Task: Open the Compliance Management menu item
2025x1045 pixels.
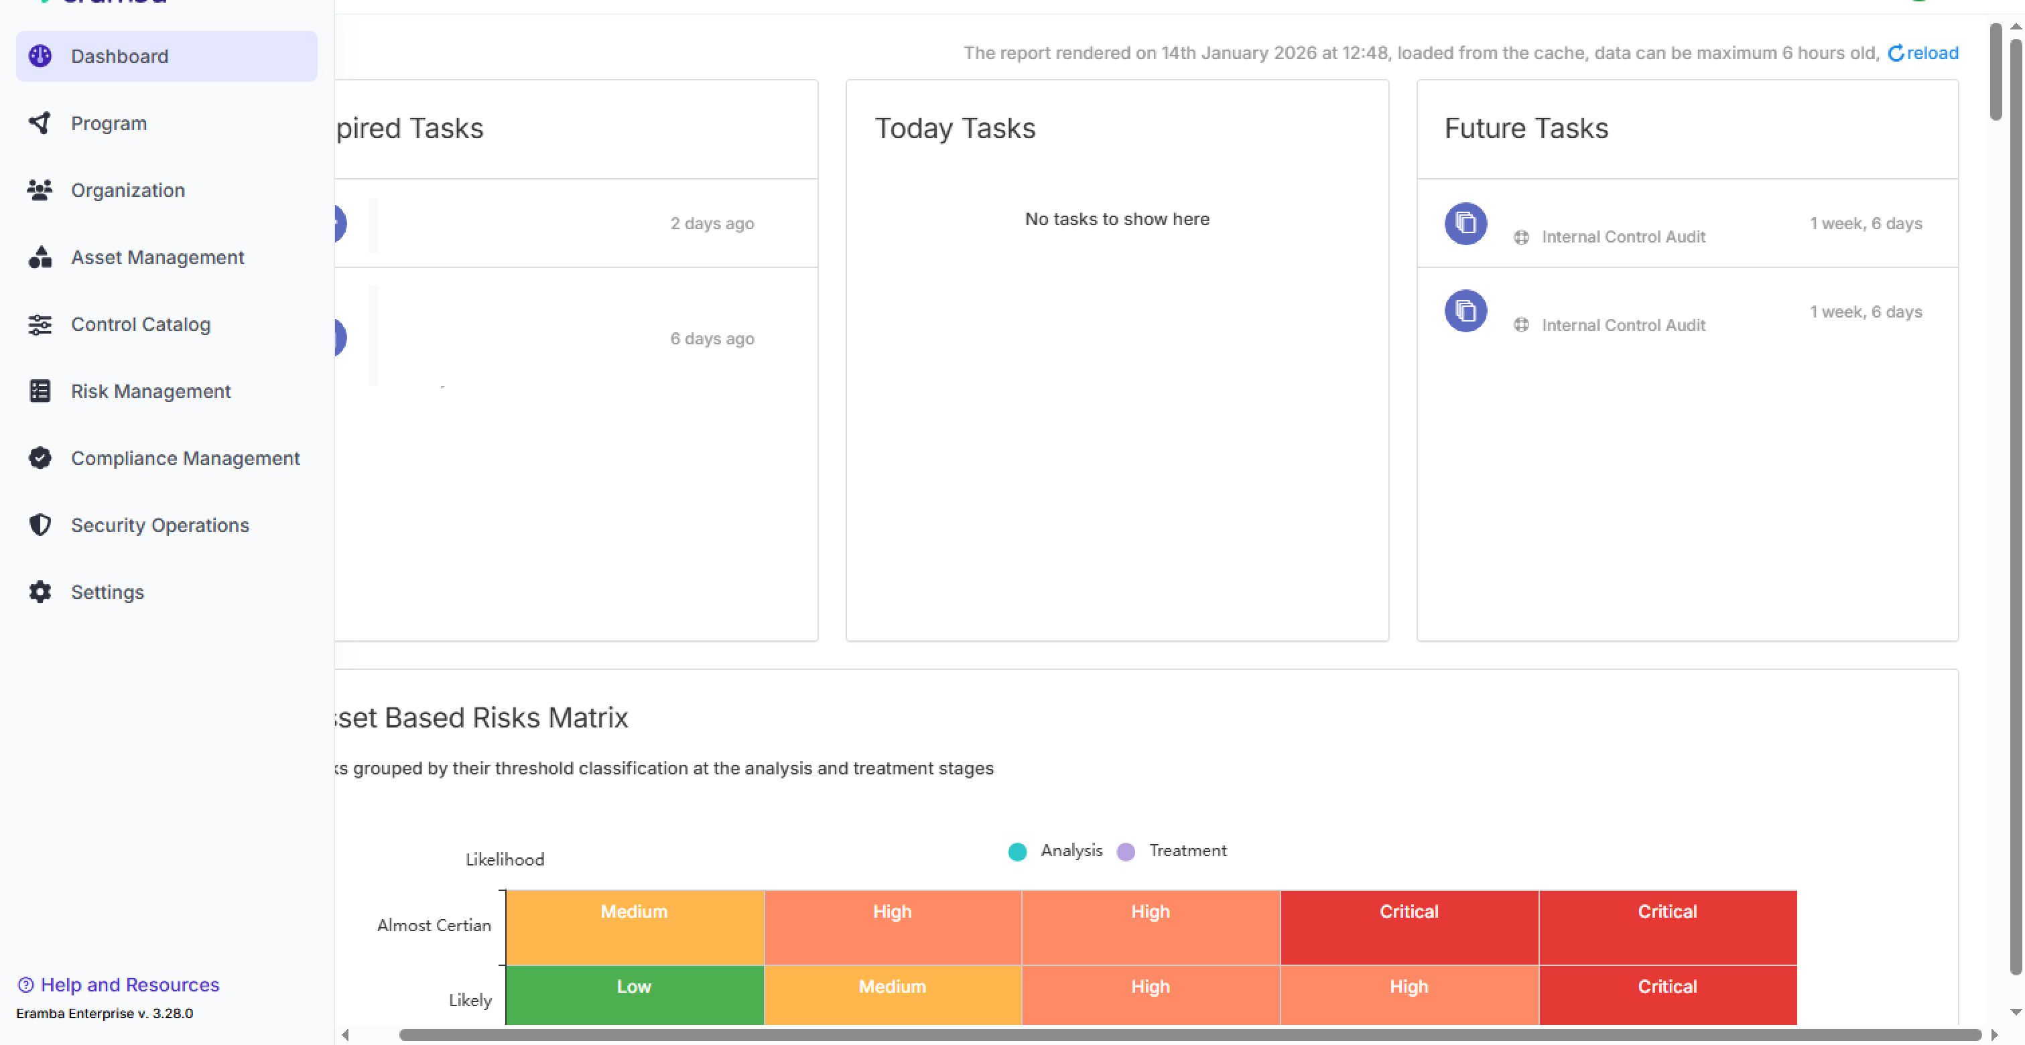Action: point(185,458)
